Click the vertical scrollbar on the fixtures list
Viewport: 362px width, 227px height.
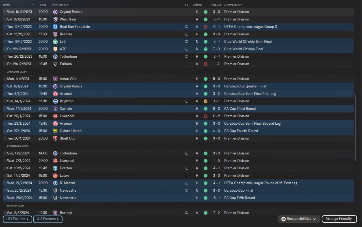point(355,127)
